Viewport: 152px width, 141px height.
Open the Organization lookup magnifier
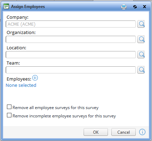click(x=141, y=39)
